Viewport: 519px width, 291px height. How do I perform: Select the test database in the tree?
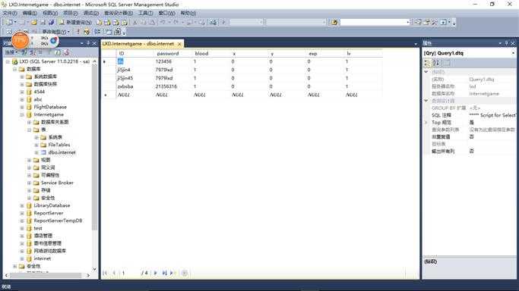38,228
